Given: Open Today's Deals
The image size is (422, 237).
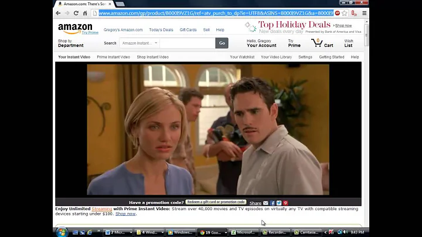Looking at the screenshot, I should 161,30.
